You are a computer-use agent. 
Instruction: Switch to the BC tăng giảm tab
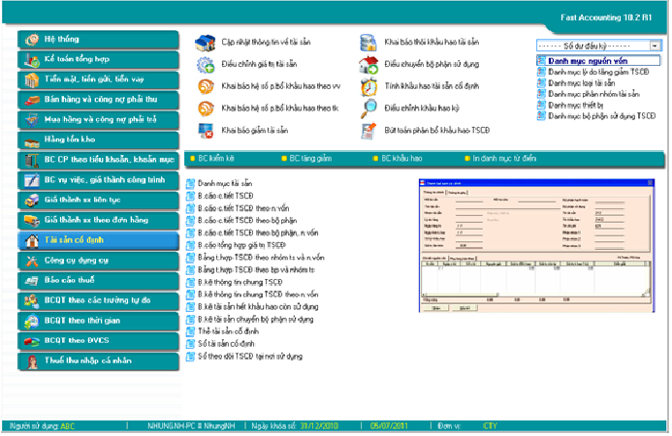pyautogui.click(x=306, y=159)
